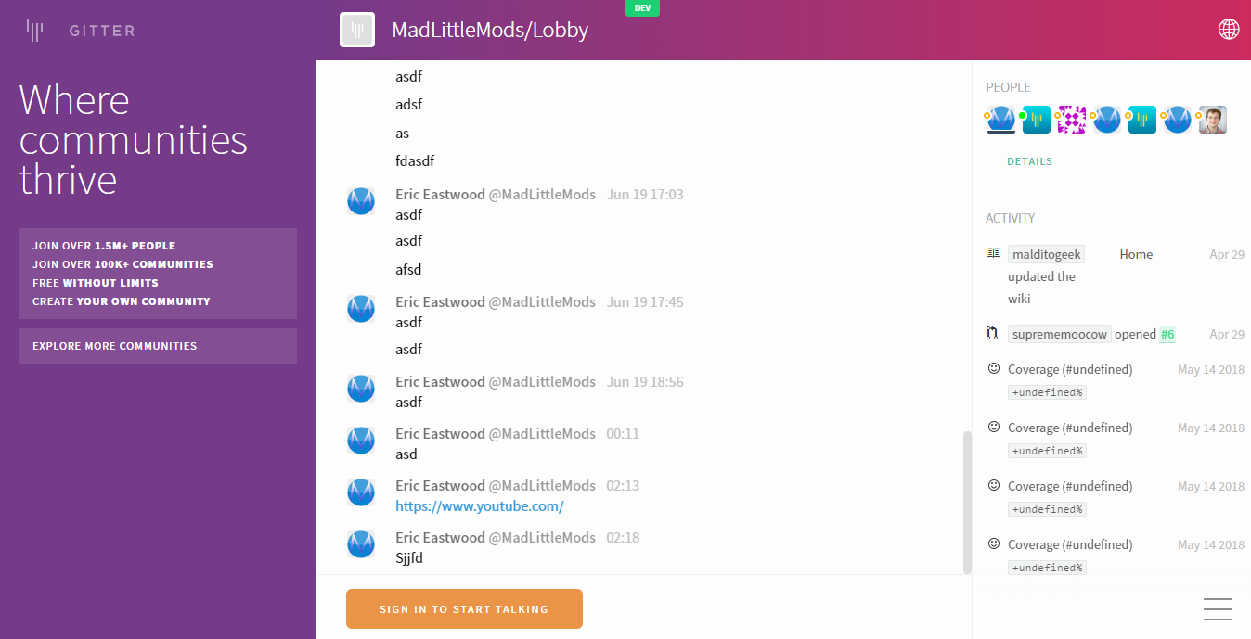Screen dimensions: 1251x639
Task: Open Explore More Communities
Action: pos(158,346)
